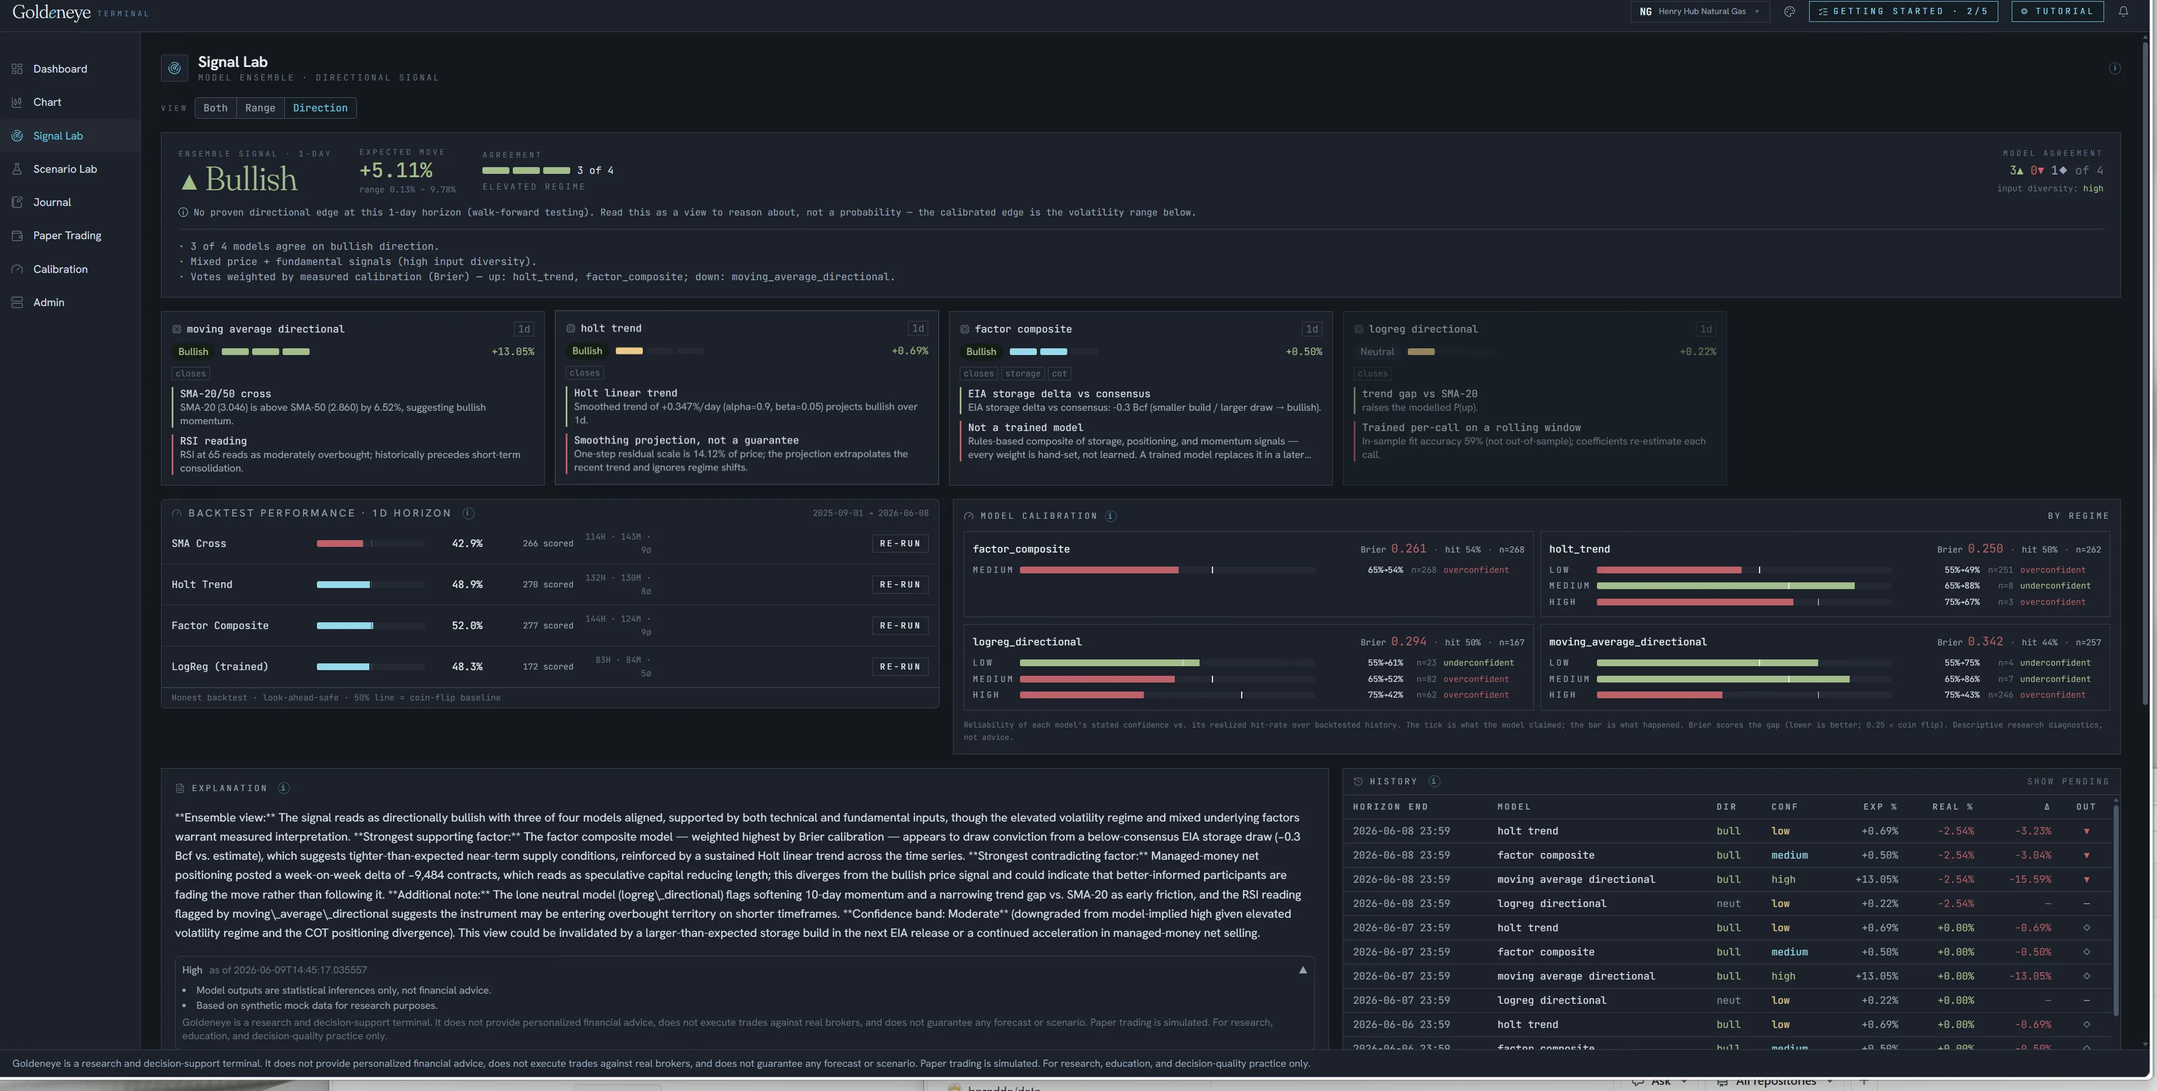Collapse the High confidence disclaimer box
Screen dimensions: 2157x1091
[x=1302, y=969]
